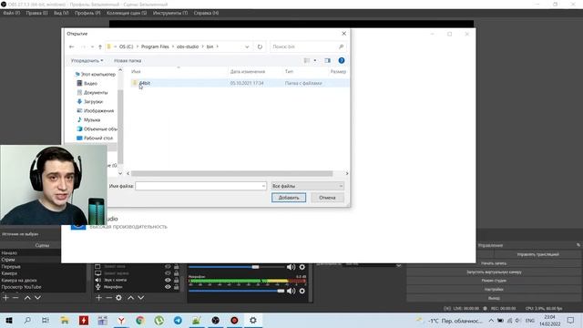Change the file view layout icon
The image size is (583, 328).
coord(307,61)
